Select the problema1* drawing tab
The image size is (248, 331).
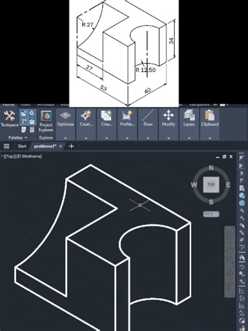pyautogui.click(x=45, y=146)
